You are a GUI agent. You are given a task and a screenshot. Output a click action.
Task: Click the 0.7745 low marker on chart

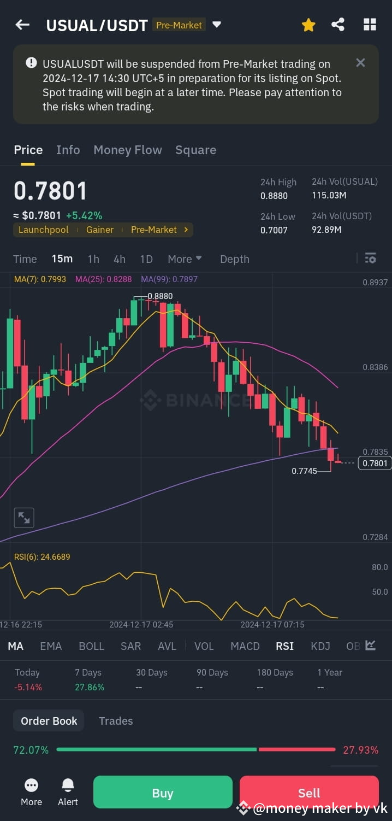[x=304, y=471]
